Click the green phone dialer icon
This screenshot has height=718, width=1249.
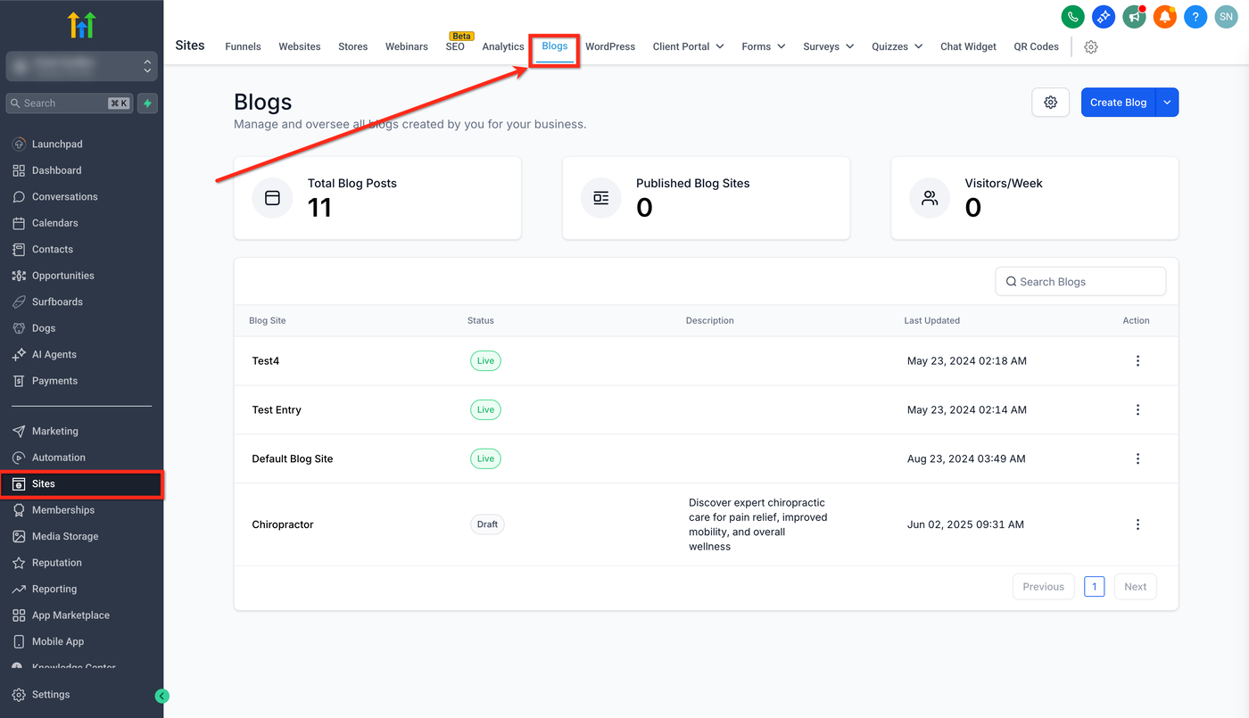[x=1072, y=16]
